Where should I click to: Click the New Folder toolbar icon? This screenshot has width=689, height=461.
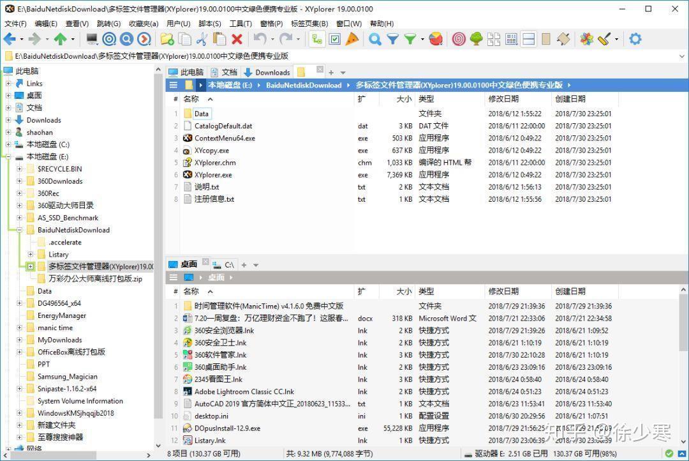[167, 39]
